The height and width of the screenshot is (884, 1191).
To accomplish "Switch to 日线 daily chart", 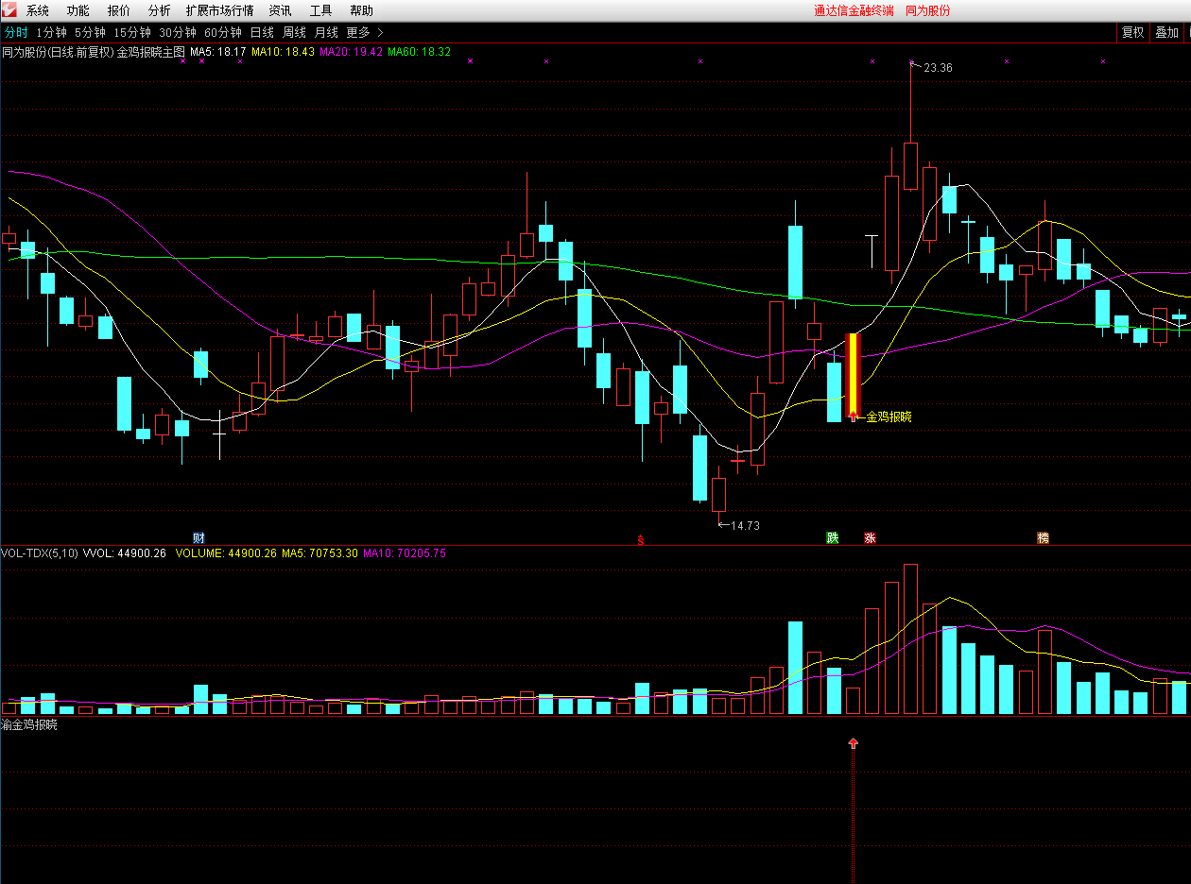I will point(262,32).
